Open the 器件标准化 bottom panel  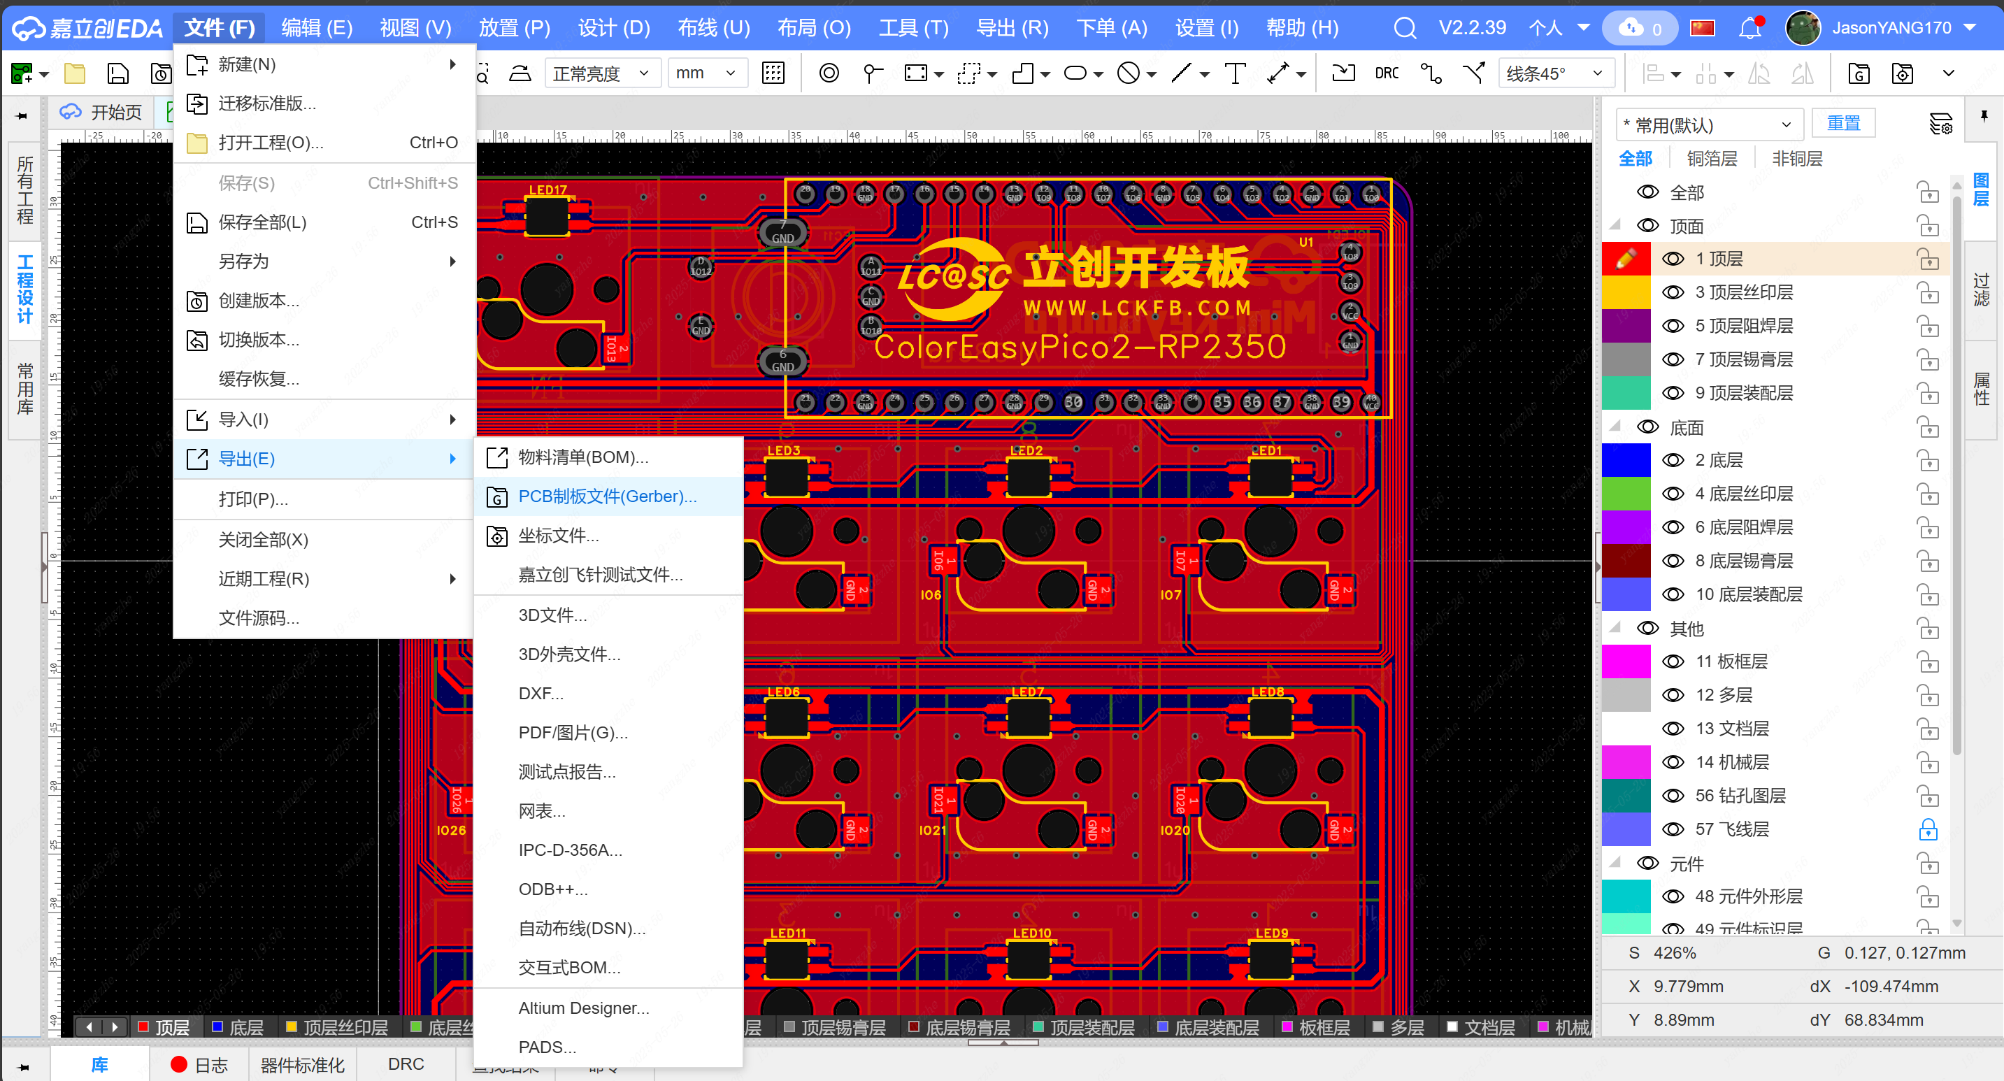click(x=303, y=1065)
